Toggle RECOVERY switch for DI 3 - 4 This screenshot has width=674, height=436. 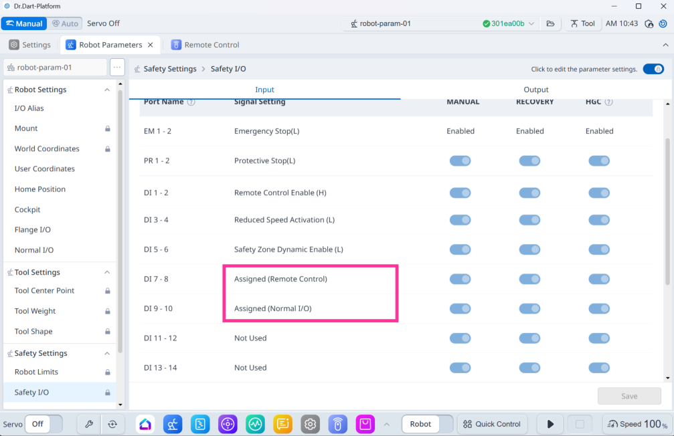pos(529,220)
